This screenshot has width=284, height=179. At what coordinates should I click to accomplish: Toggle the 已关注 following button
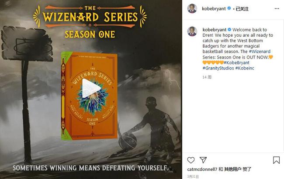[242, 9]
